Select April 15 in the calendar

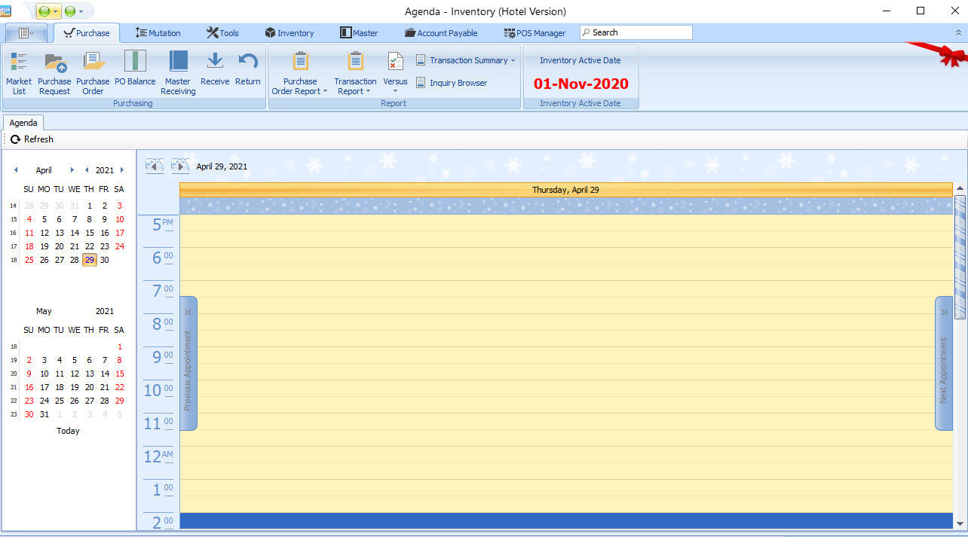pyautogui.click(x=90, y=233)
